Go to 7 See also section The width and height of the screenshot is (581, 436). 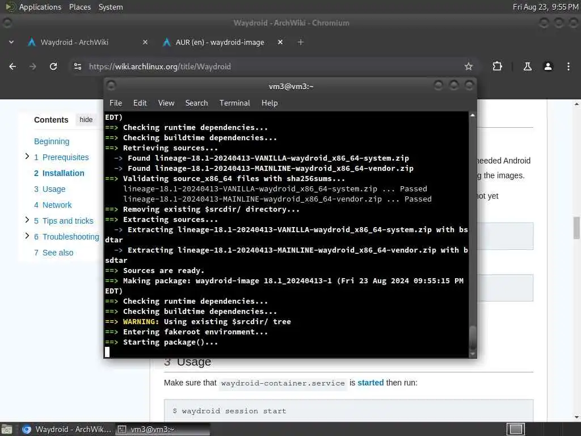(x=54, y=253)
